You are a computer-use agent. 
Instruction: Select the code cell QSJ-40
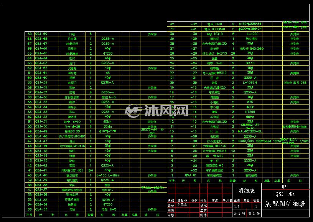pos(41,175)
